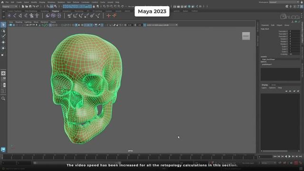Open the Rigging menu set dropdown

coord(9,6)
